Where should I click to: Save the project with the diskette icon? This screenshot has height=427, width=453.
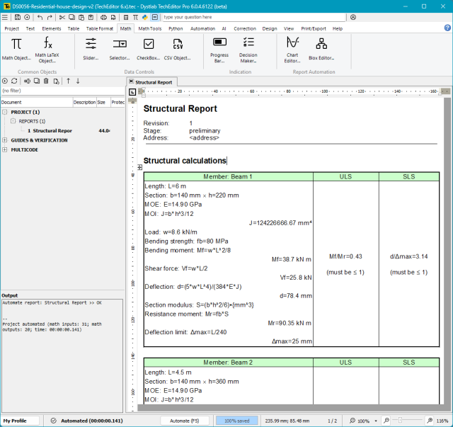coord(18,17)
